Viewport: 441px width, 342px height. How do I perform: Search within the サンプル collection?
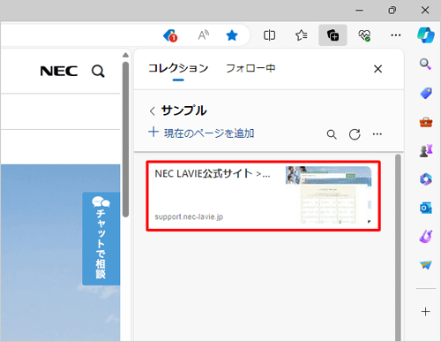(x=332, y=134)
